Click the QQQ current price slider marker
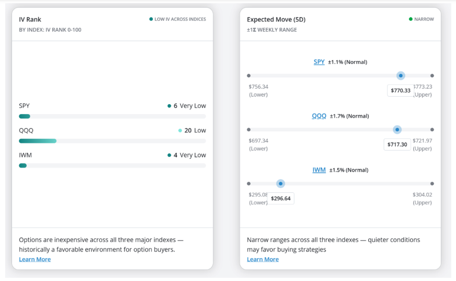456x281 pixels. coord(397,130)
